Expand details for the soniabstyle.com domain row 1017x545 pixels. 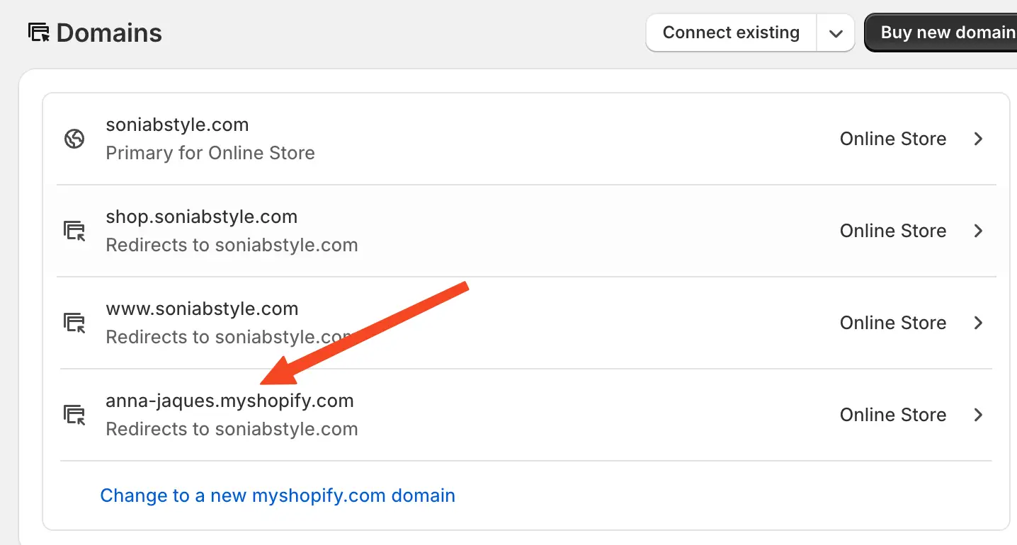click(979, 139)
